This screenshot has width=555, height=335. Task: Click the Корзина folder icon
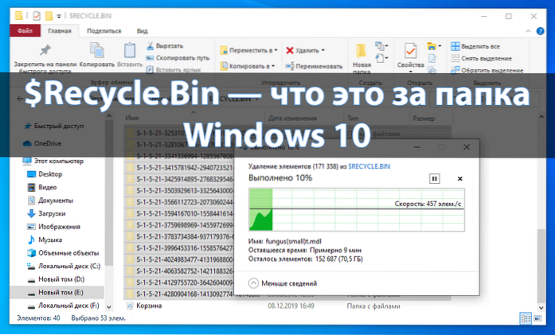pyautogui.click(x=130, y=306)
